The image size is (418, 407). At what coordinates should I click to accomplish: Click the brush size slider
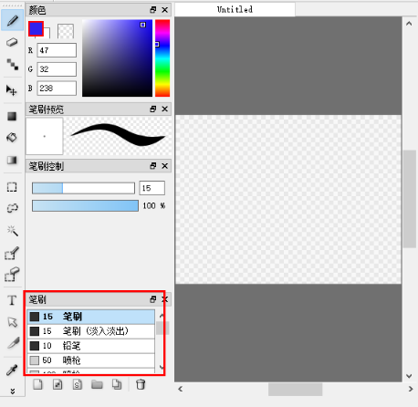click(83, 188)
